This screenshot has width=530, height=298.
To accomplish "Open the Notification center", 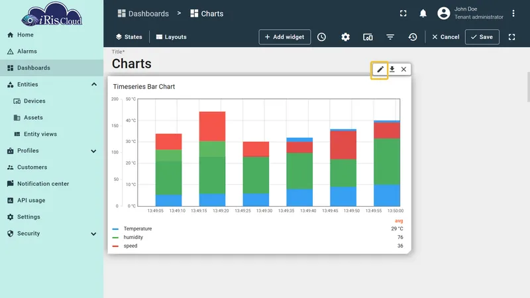I will click(52, 184).
